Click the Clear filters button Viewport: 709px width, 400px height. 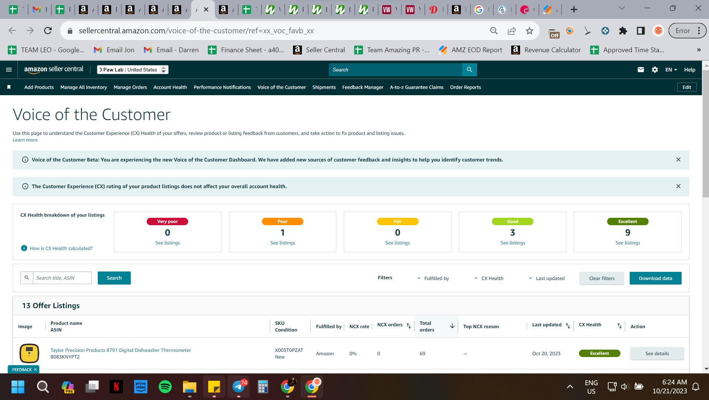coord(602,278)
